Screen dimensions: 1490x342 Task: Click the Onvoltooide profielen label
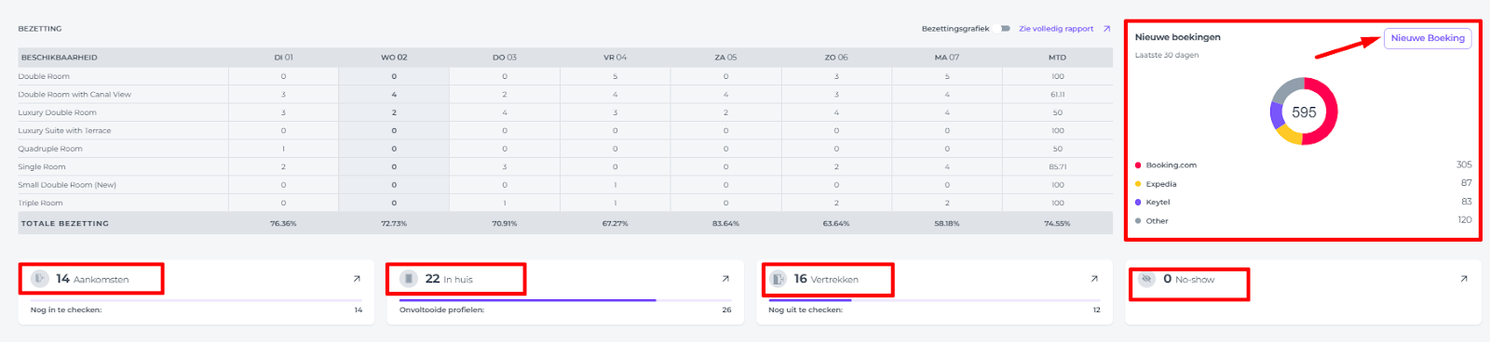pos(441,310)
